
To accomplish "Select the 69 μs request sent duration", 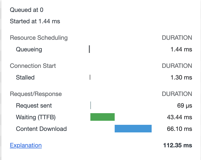I will point(185,106).
